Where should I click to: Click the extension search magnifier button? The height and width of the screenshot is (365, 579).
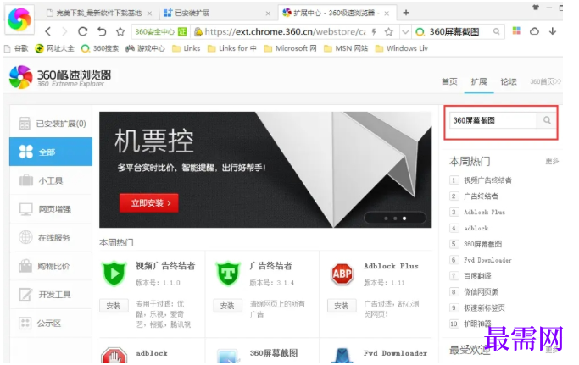547,120
